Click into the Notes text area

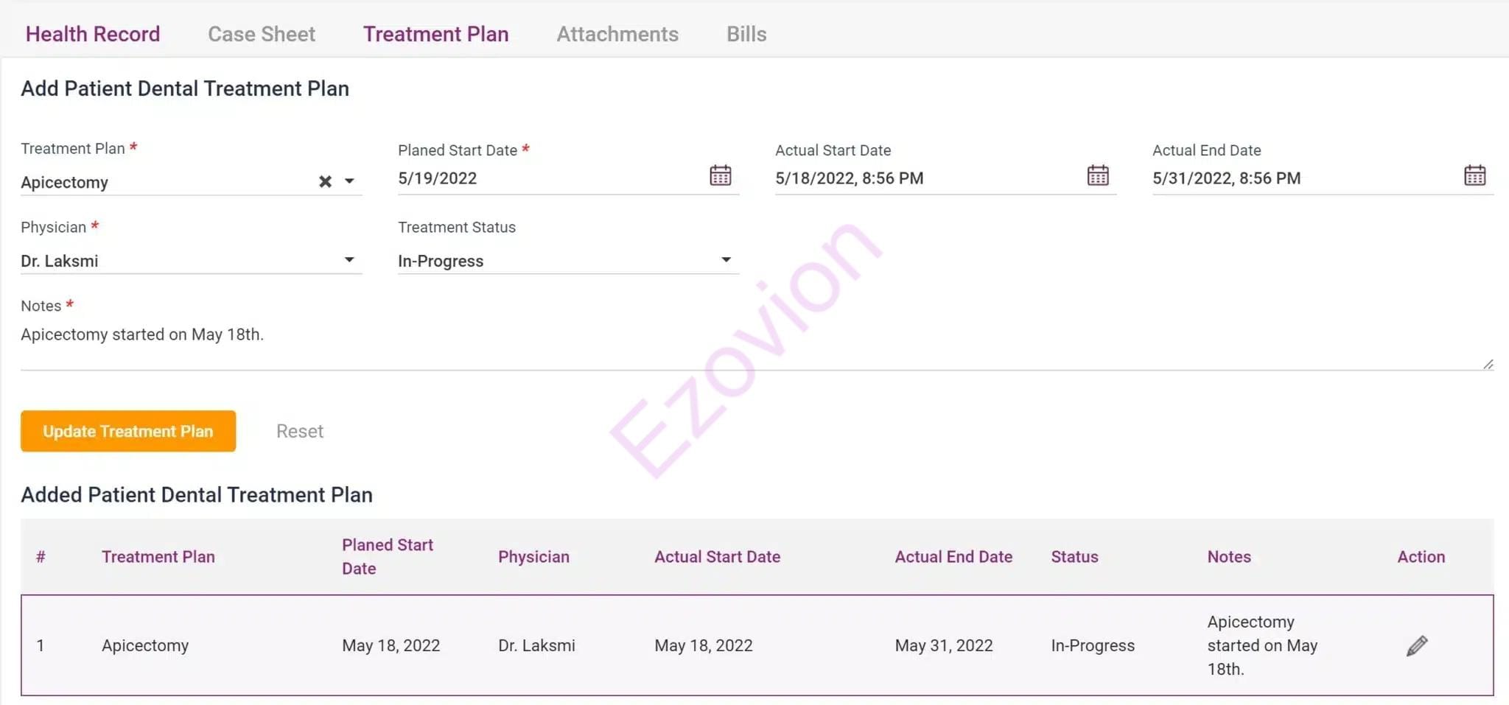tap(757, 344)
